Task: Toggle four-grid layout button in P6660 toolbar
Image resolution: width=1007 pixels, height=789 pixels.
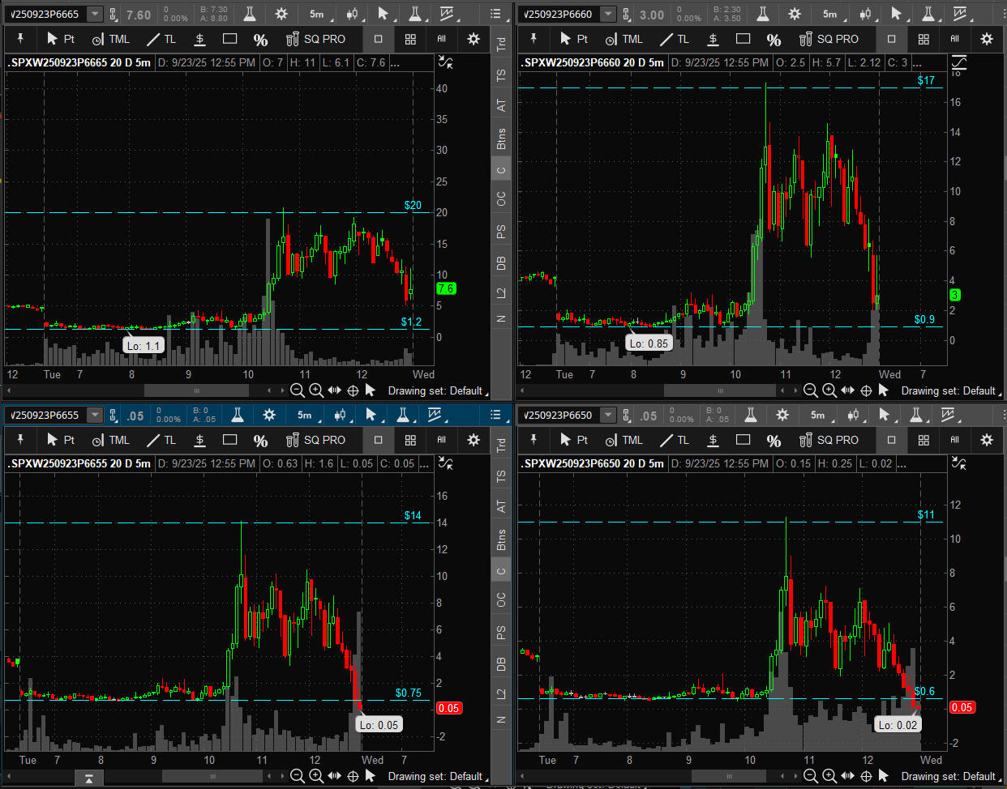Action: pos(923,39)
